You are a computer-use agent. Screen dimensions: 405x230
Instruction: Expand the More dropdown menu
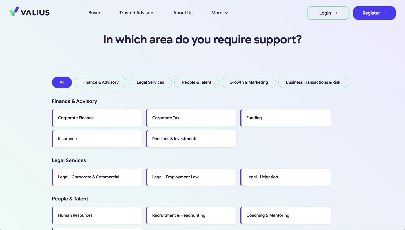(x=220, y=13)
